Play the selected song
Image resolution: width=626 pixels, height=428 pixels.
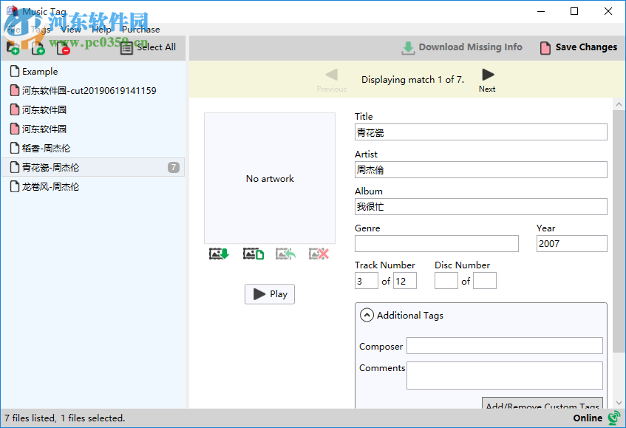coord(270,294)
